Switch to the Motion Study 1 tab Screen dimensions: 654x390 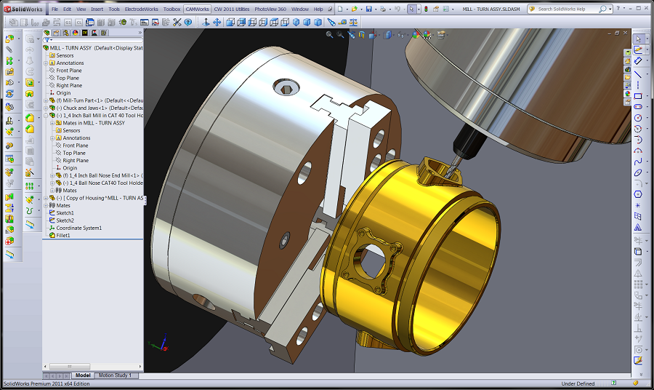115,375
